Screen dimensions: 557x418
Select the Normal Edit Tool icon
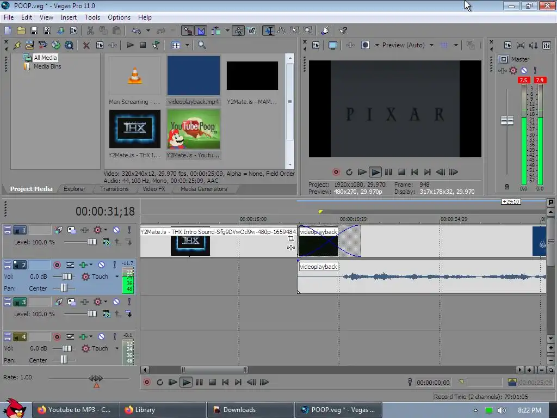tap(269, 30)
